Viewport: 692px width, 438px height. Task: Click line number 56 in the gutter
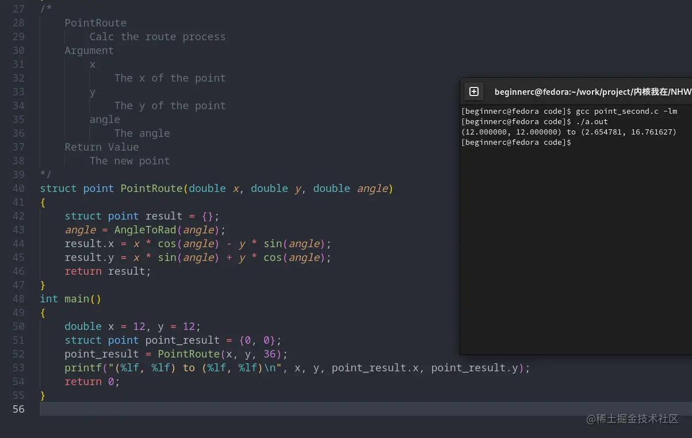pos(18,409)
